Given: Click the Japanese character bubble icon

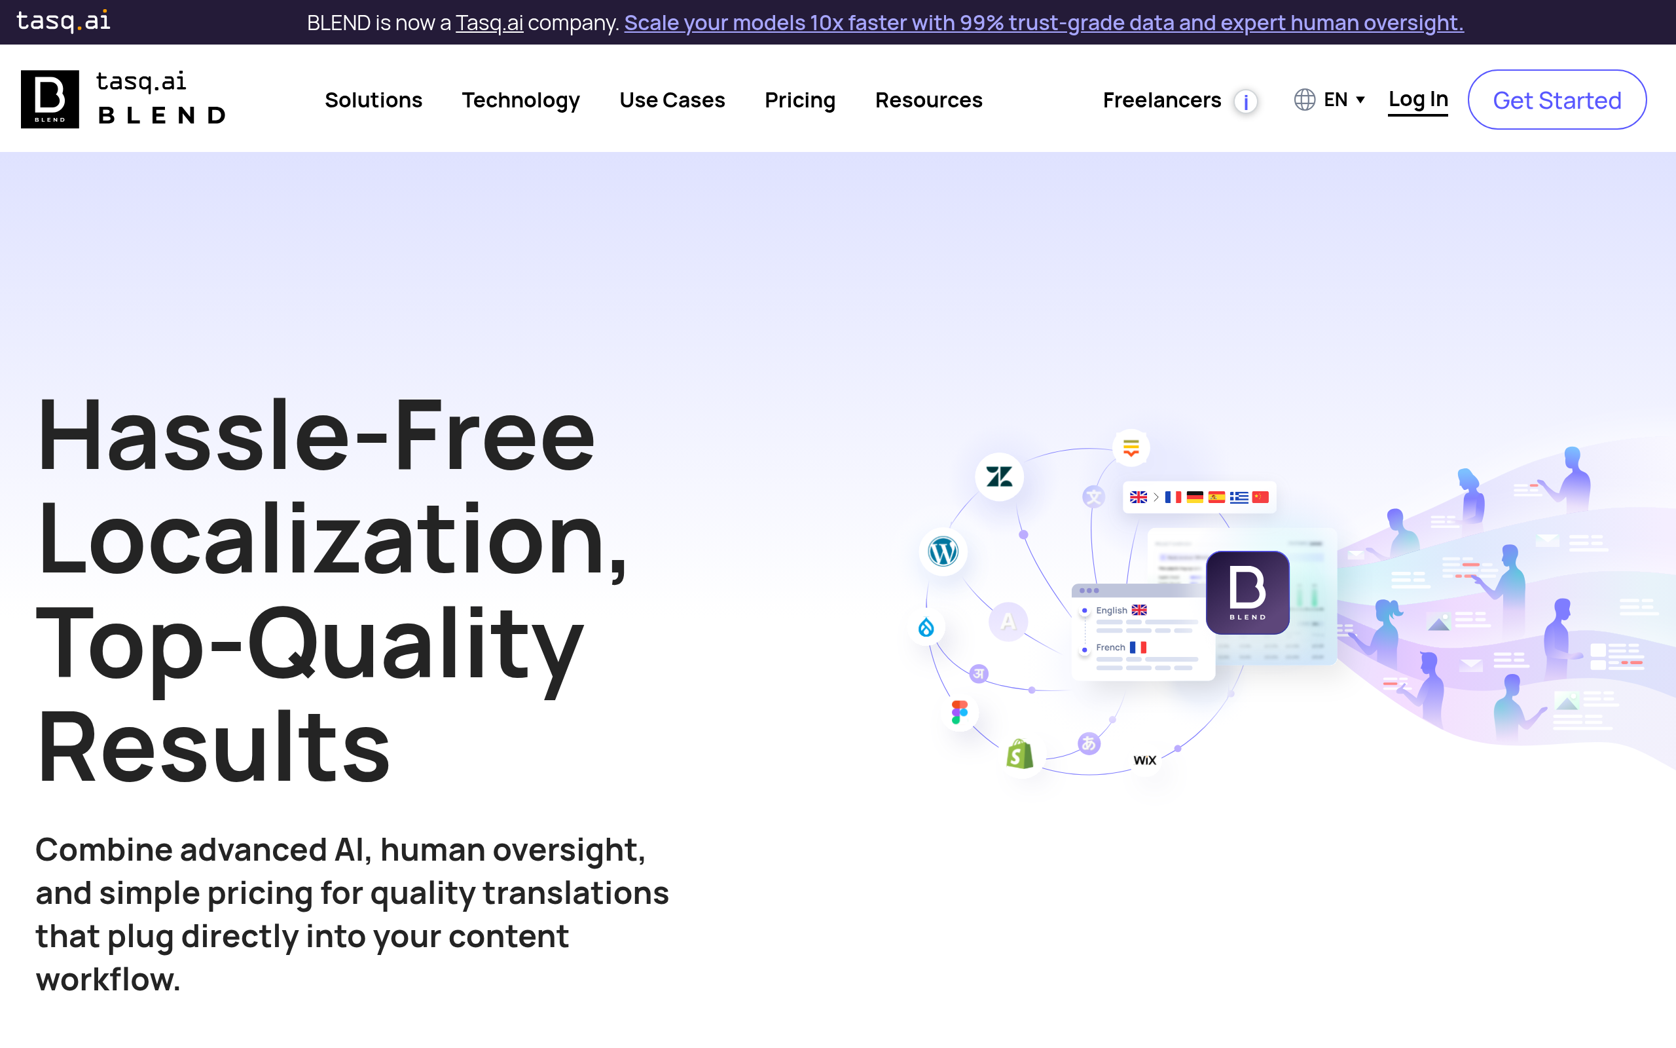Looking at the screenshot, I should coord(1089,743).
